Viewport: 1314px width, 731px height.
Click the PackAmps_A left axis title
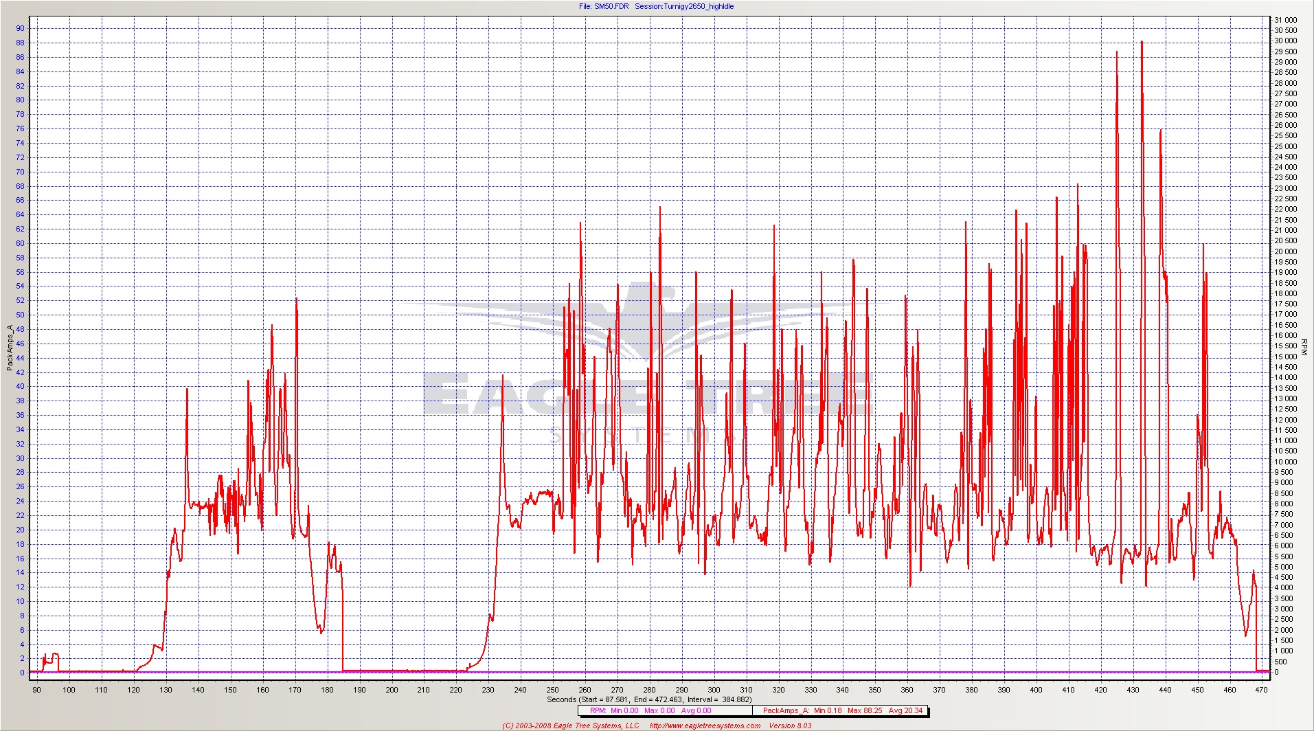click(x=10, y=348)
